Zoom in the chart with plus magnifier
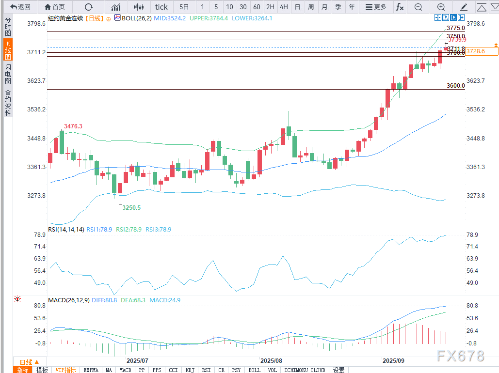499x373 pixels. pos(441,7)
